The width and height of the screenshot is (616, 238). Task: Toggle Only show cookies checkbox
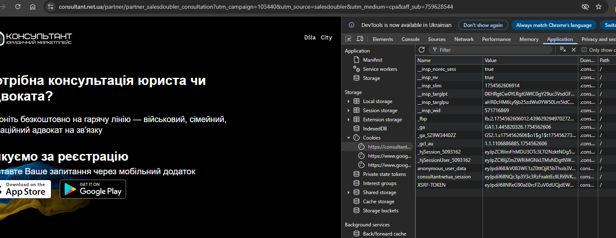point(584,50)
